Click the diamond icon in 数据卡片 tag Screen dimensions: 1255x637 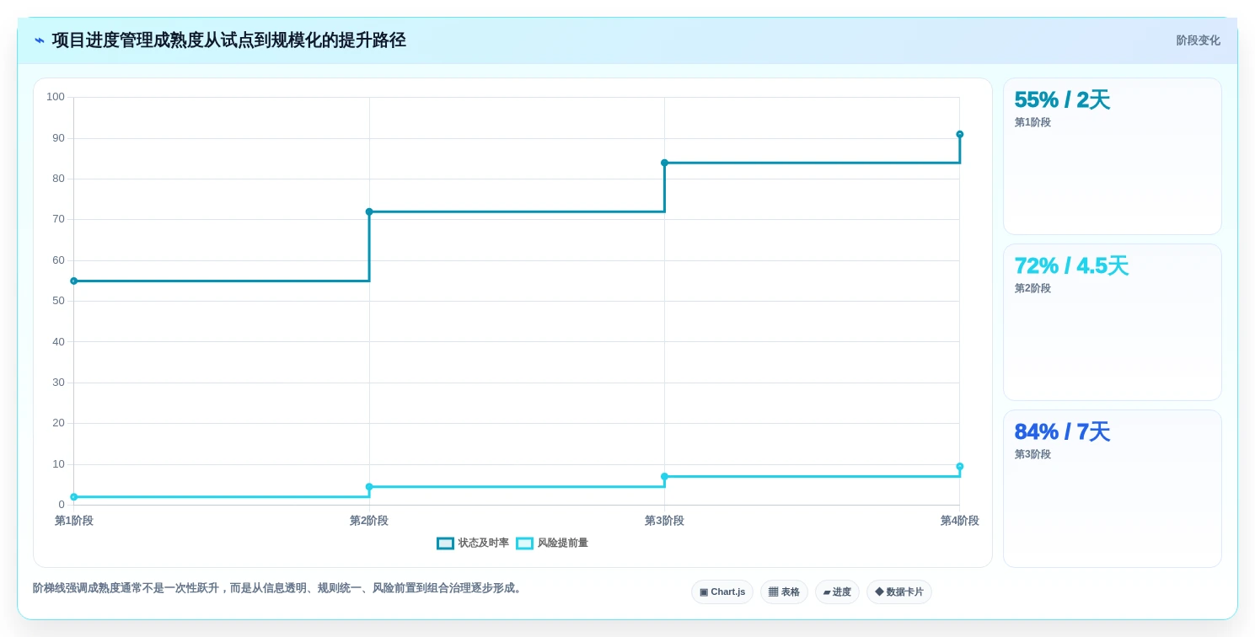(879, 592)
